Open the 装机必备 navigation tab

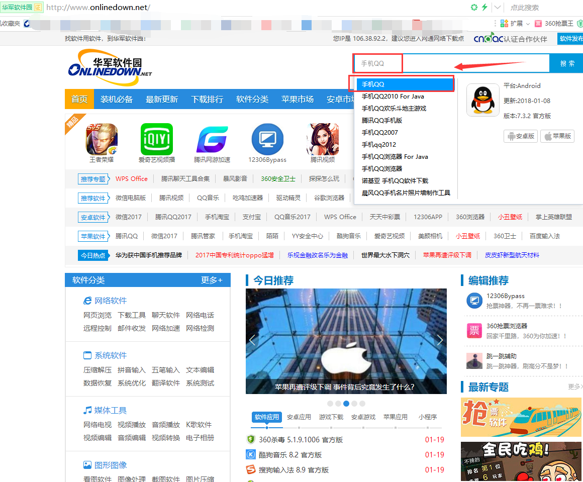(117, 99)
